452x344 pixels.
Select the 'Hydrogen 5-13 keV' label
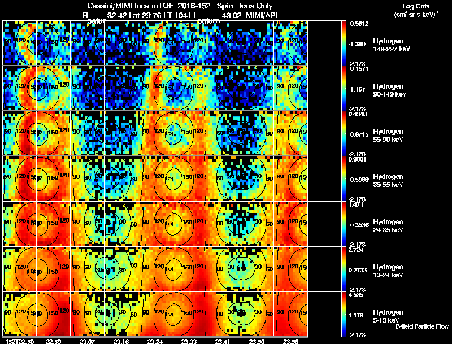(x=388, y=316)
